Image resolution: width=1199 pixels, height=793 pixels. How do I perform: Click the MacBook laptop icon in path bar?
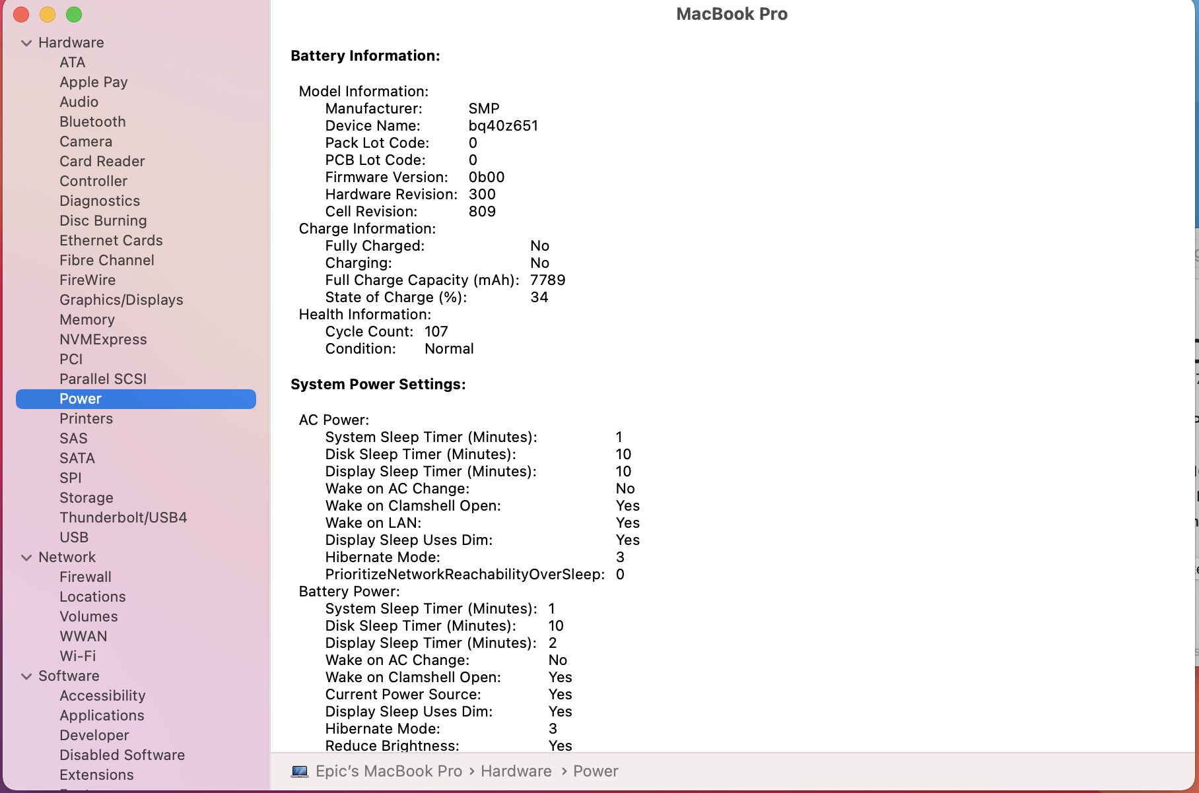click(x=300, y=771)
